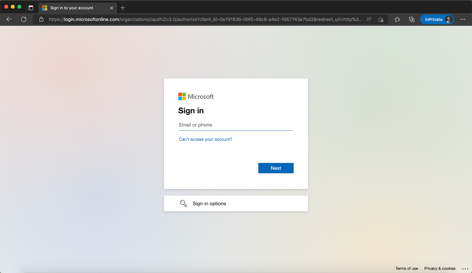Focus the Email or phone field
The width and height of the screenshot is (472, 273).
point(236,125)
